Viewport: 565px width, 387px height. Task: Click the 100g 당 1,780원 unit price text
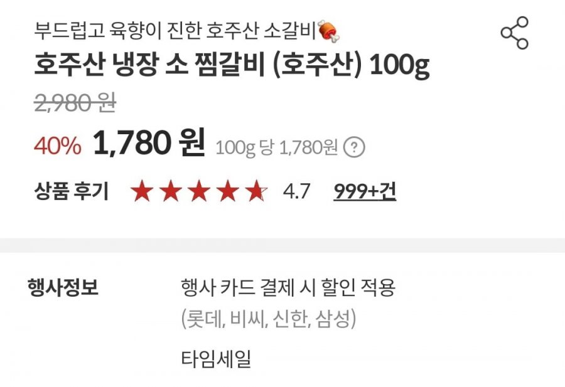coord(277,147)
